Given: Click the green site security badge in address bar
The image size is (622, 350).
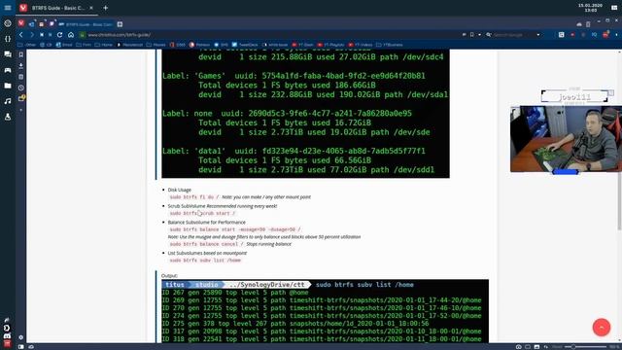Looking at the screenshot, I should pos(82,35).
